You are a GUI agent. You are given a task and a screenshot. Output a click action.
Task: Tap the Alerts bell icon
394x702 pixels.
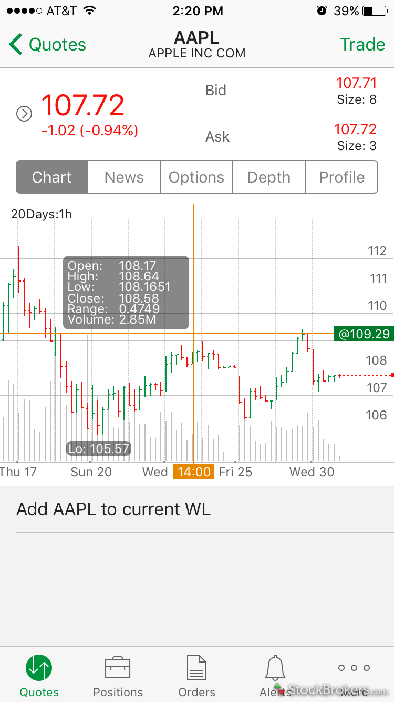point(275,668)
